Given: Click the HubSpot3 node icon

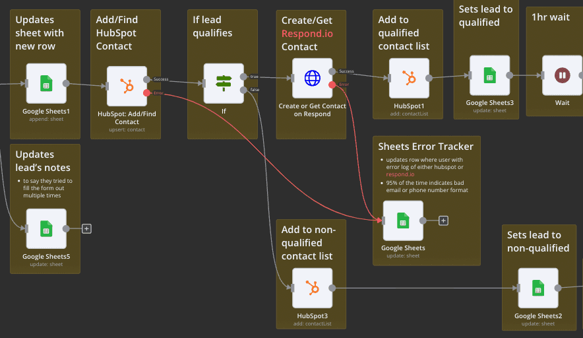Looking at the screenshot, I should coord(313,288).
